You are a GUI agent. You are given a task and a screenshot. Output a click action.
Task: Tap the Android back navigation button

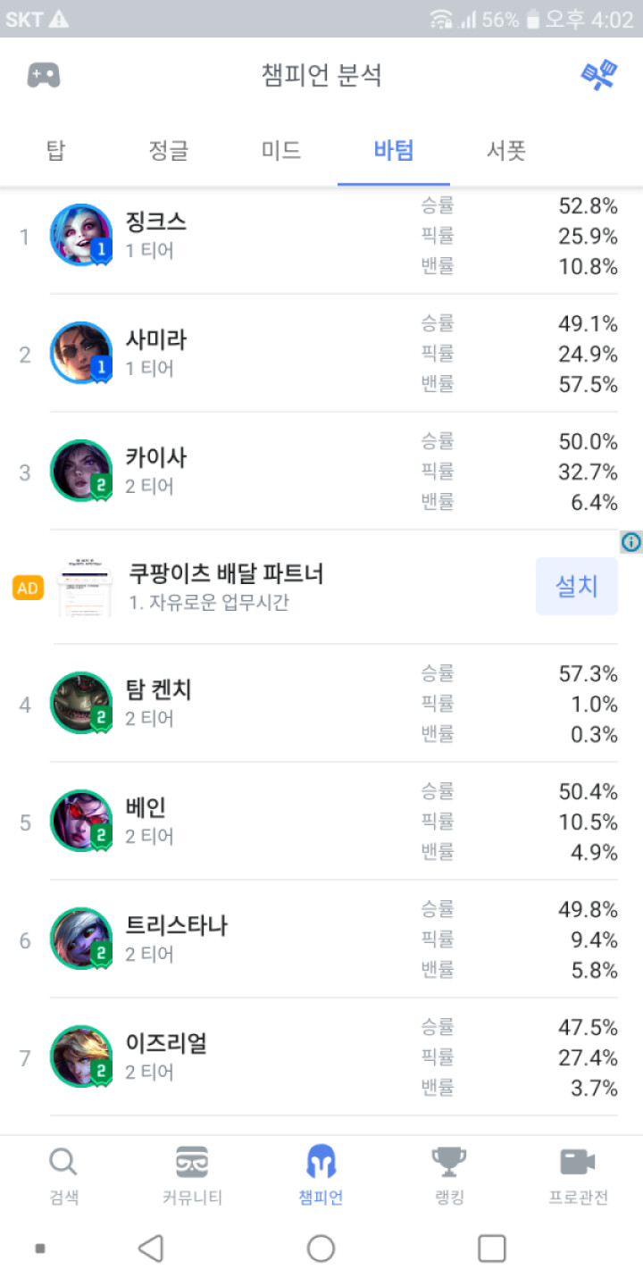coord(151,1248)
